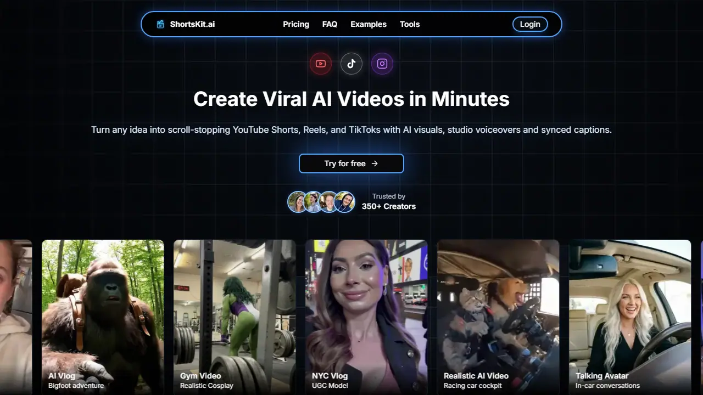Image resolution: width=703 pixels, height=395 pixels.
Task: Go to the Examples page
Action: (x=369, y=24)
